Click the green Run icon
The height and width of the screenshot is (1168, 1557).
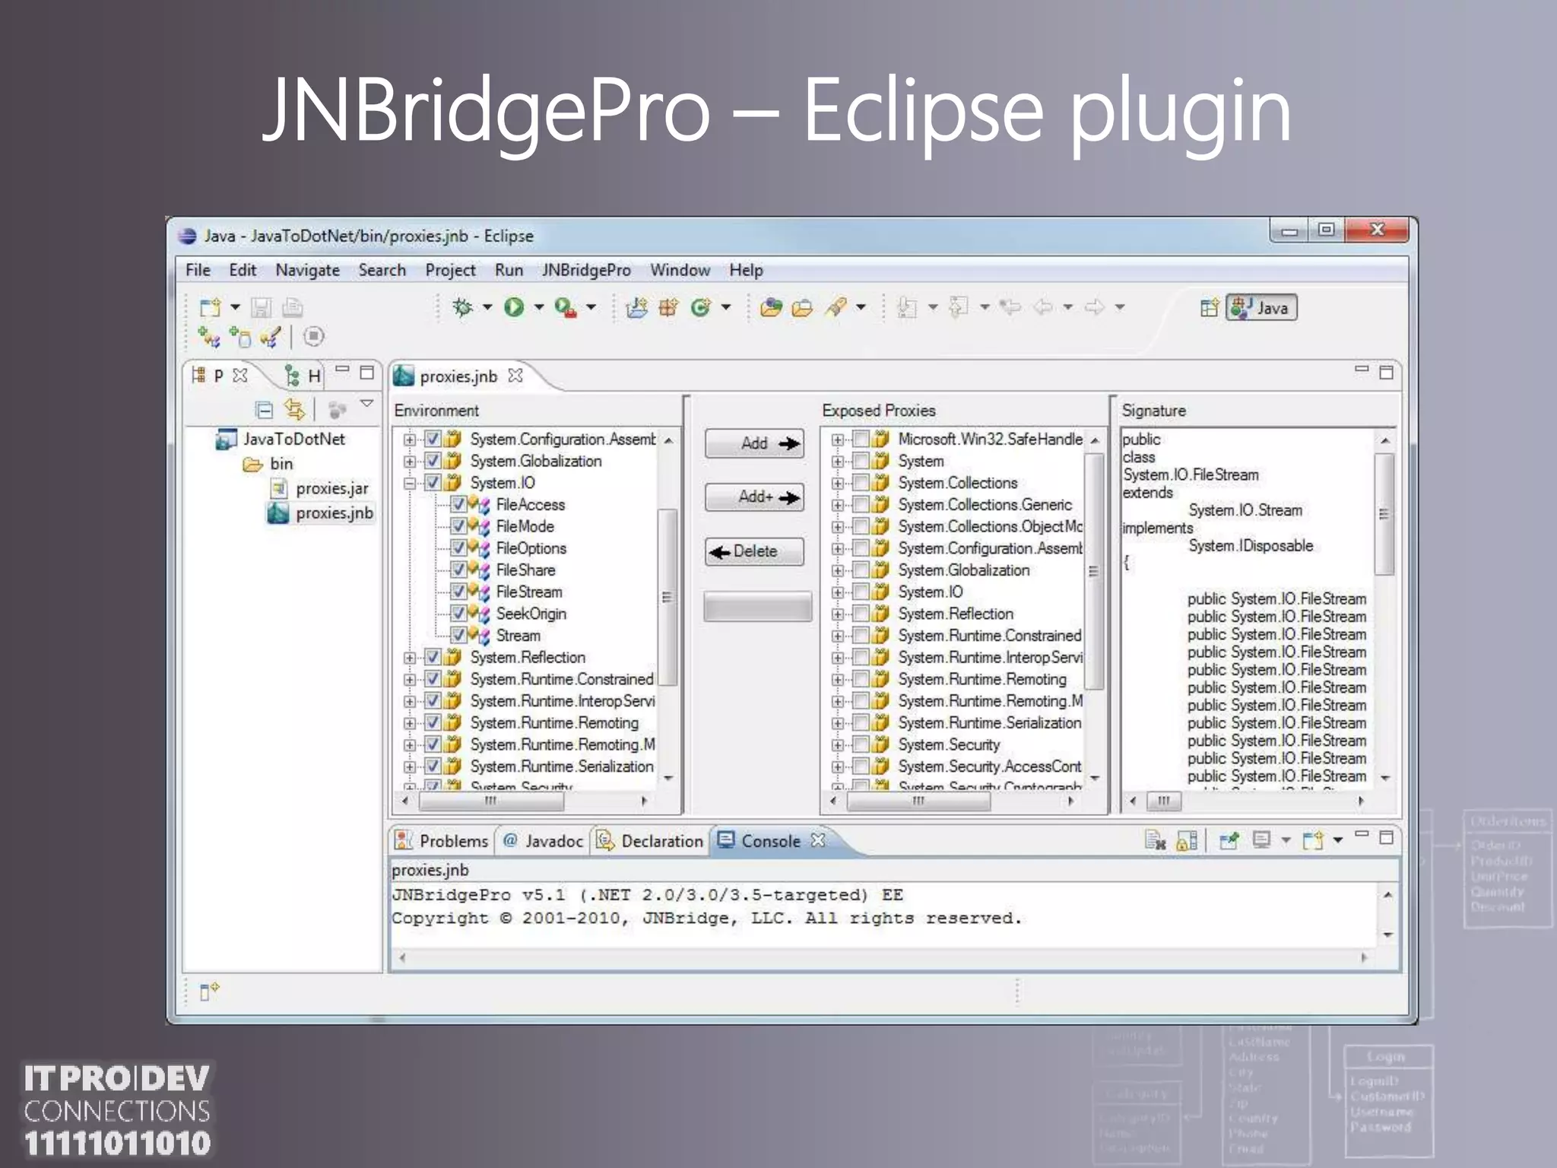[x=515, y=307]
